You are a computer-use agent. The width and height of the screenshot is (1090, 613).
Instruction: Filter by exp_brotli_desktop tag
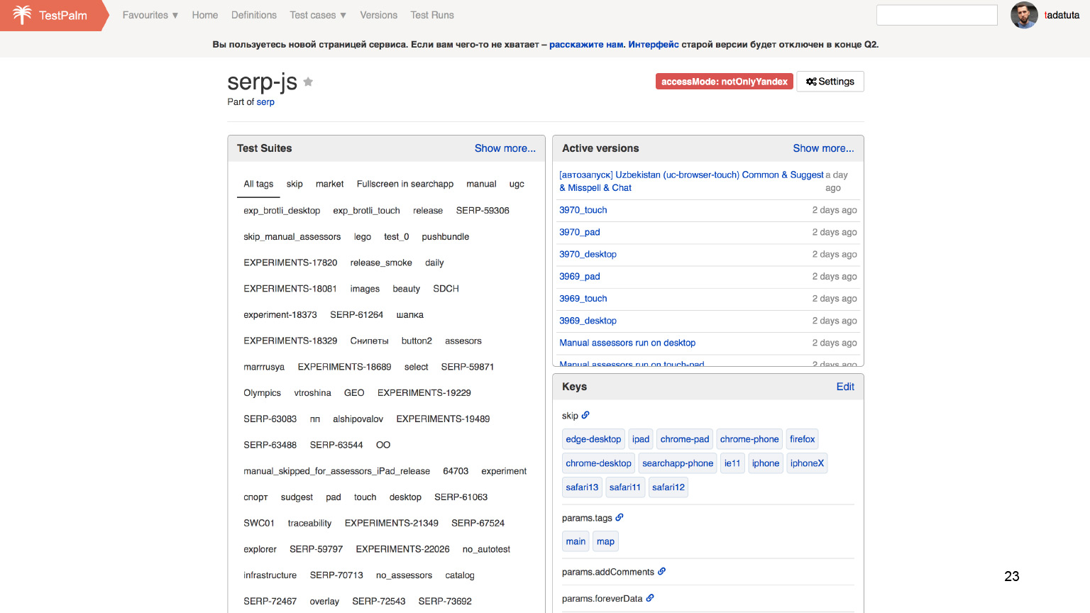[x=282, y=211]
